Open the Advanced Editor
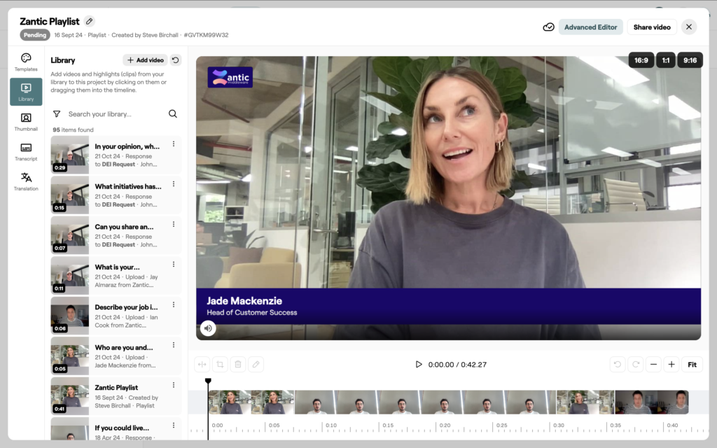The image size is (717, 448). (x=590, y=27)
